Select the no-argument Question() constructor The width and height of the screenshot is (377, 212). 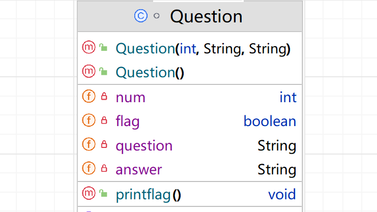pyautogui.click(x=150, y=73)
